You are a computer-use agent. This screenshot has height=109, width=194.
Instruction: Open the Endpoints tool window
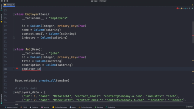click(x=110, y=107)
